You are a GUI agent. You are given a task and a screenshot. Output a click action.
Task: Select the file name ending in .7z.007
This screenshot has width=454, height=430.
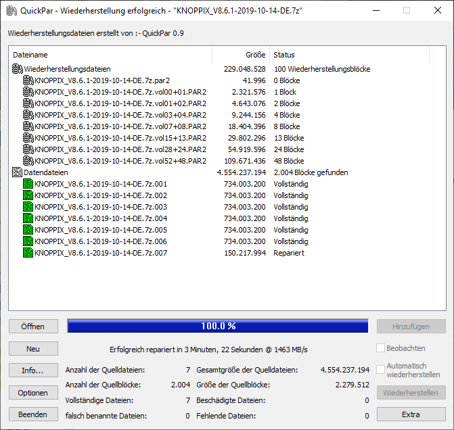pos(101,253)
